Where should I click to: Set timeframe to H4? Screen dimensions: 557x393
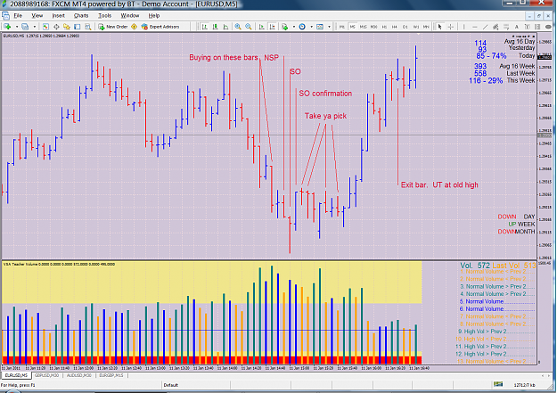(x=394, y=27)
